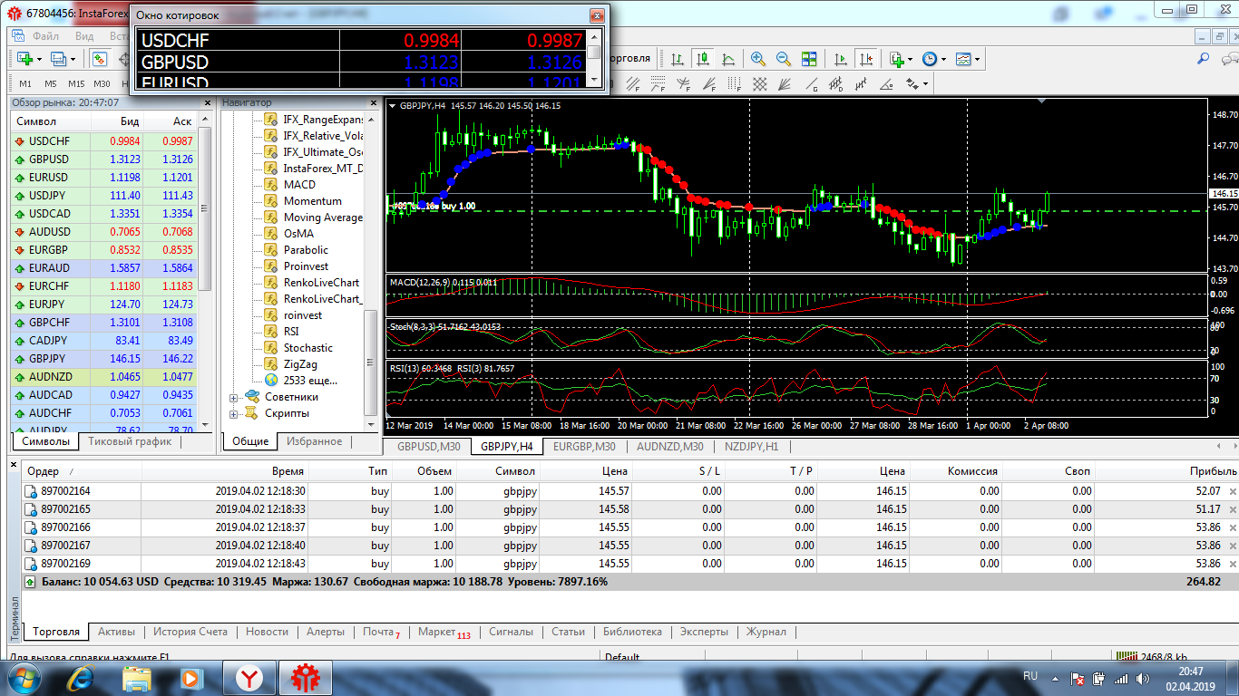Open the История Счета terminal tab

(190, 632)
